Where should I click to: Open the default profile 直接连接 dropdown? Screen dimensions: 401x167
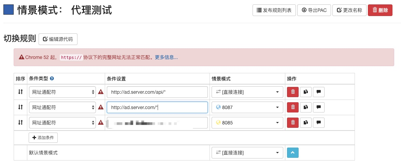click(247, 153)
